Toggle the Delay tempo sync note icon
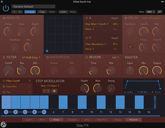 tap(131, 46)
